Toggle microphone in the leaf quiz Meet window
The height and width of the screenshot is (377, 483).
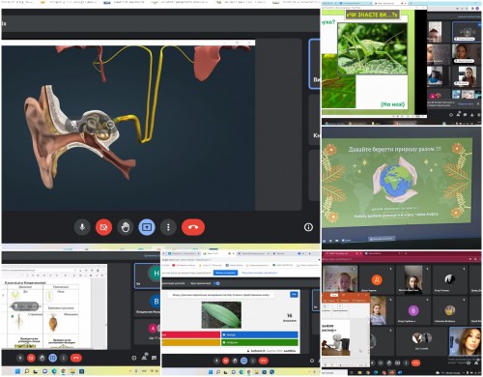pyautogui.click(x=216, y=361)
